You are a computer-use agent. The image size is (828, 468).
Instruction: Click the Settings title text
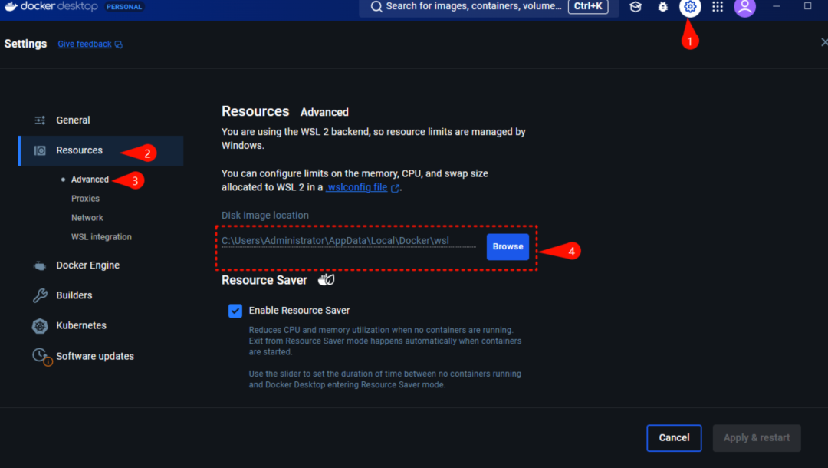(25, 44)
